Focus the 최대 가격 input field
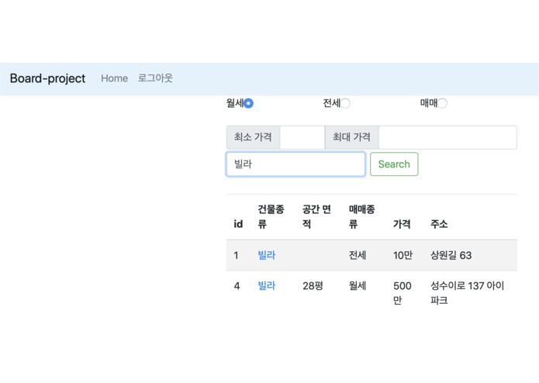 click(447, 137)
